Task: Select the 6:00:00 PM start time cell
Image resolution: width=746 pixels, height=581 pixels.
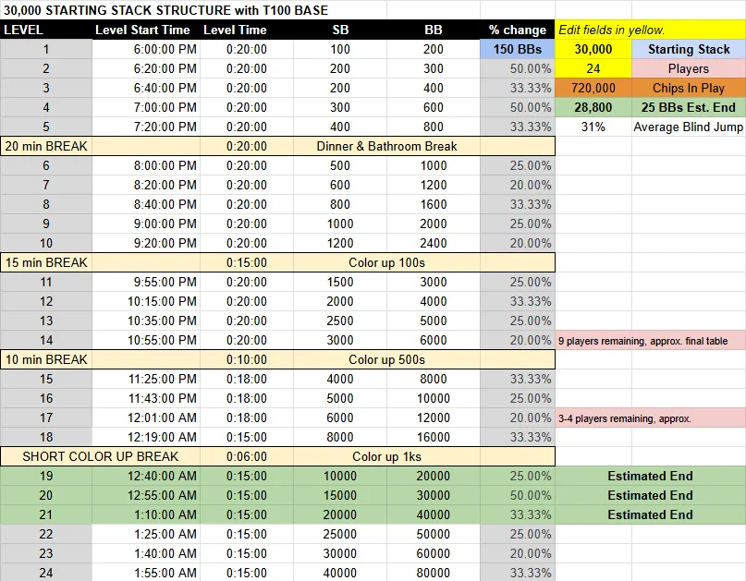Action: [x=146, y=49]
